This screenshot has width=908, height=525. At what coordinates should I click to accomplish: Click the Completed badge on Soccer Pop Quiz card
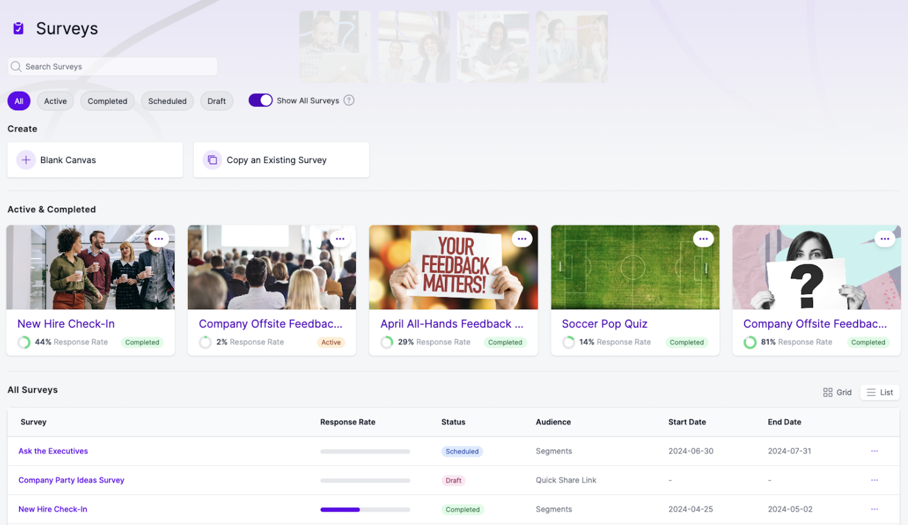point(687,342)
